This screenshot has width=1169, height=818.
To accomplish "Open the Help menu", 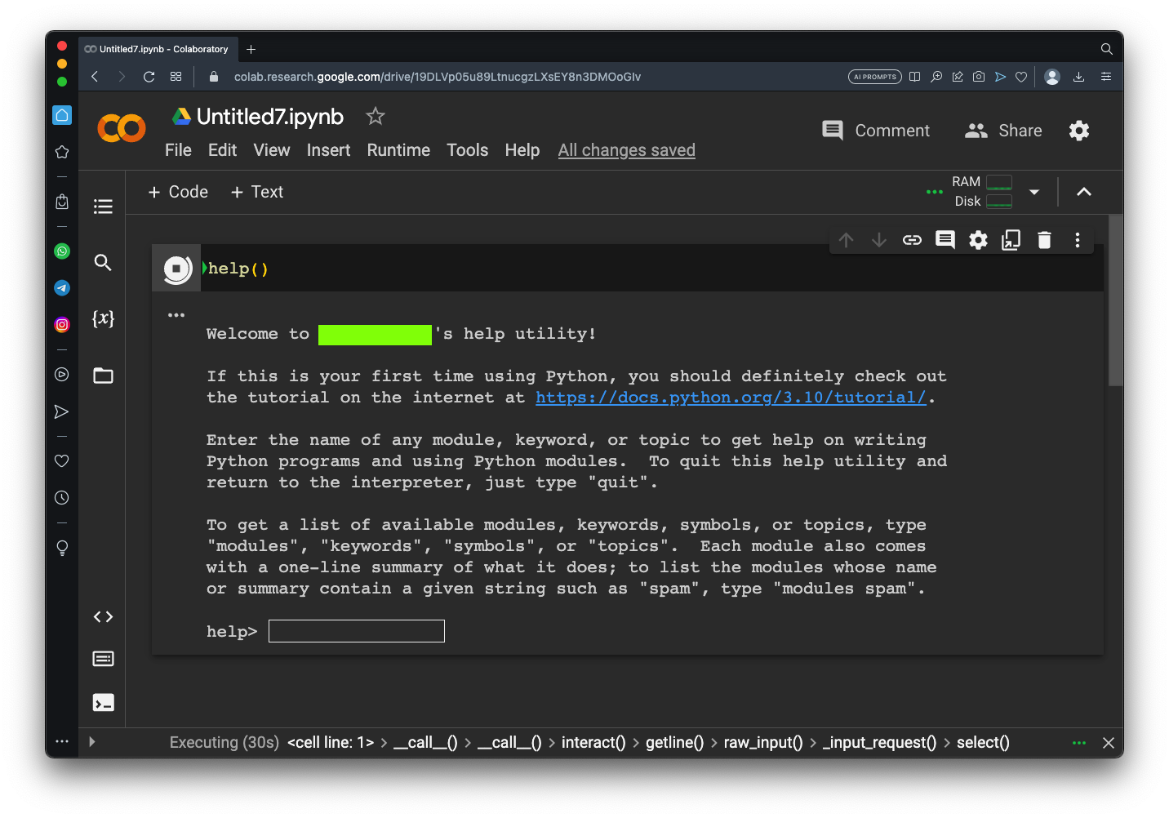I will [522, 150].
